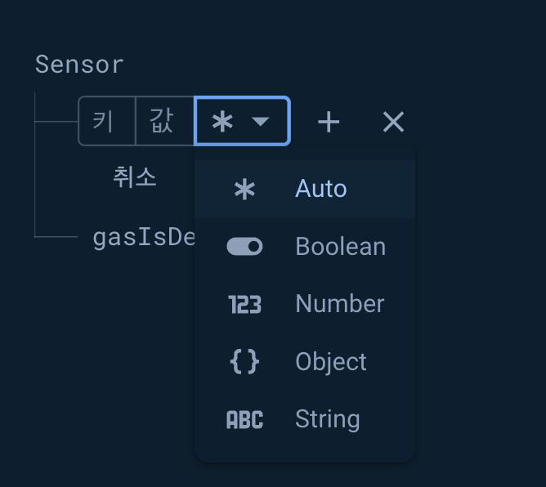Pick the Number option label

(x=340, y=303)
